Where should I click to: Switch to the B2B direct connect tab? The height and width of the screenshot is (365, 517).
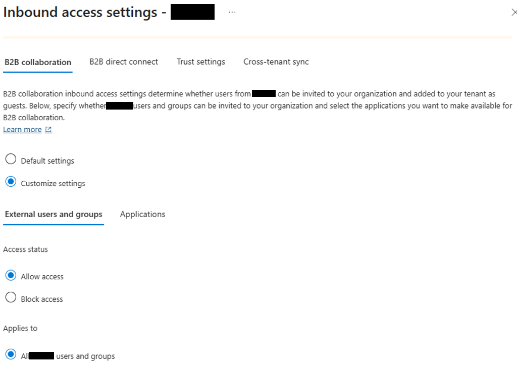click(x=124, y=62)
